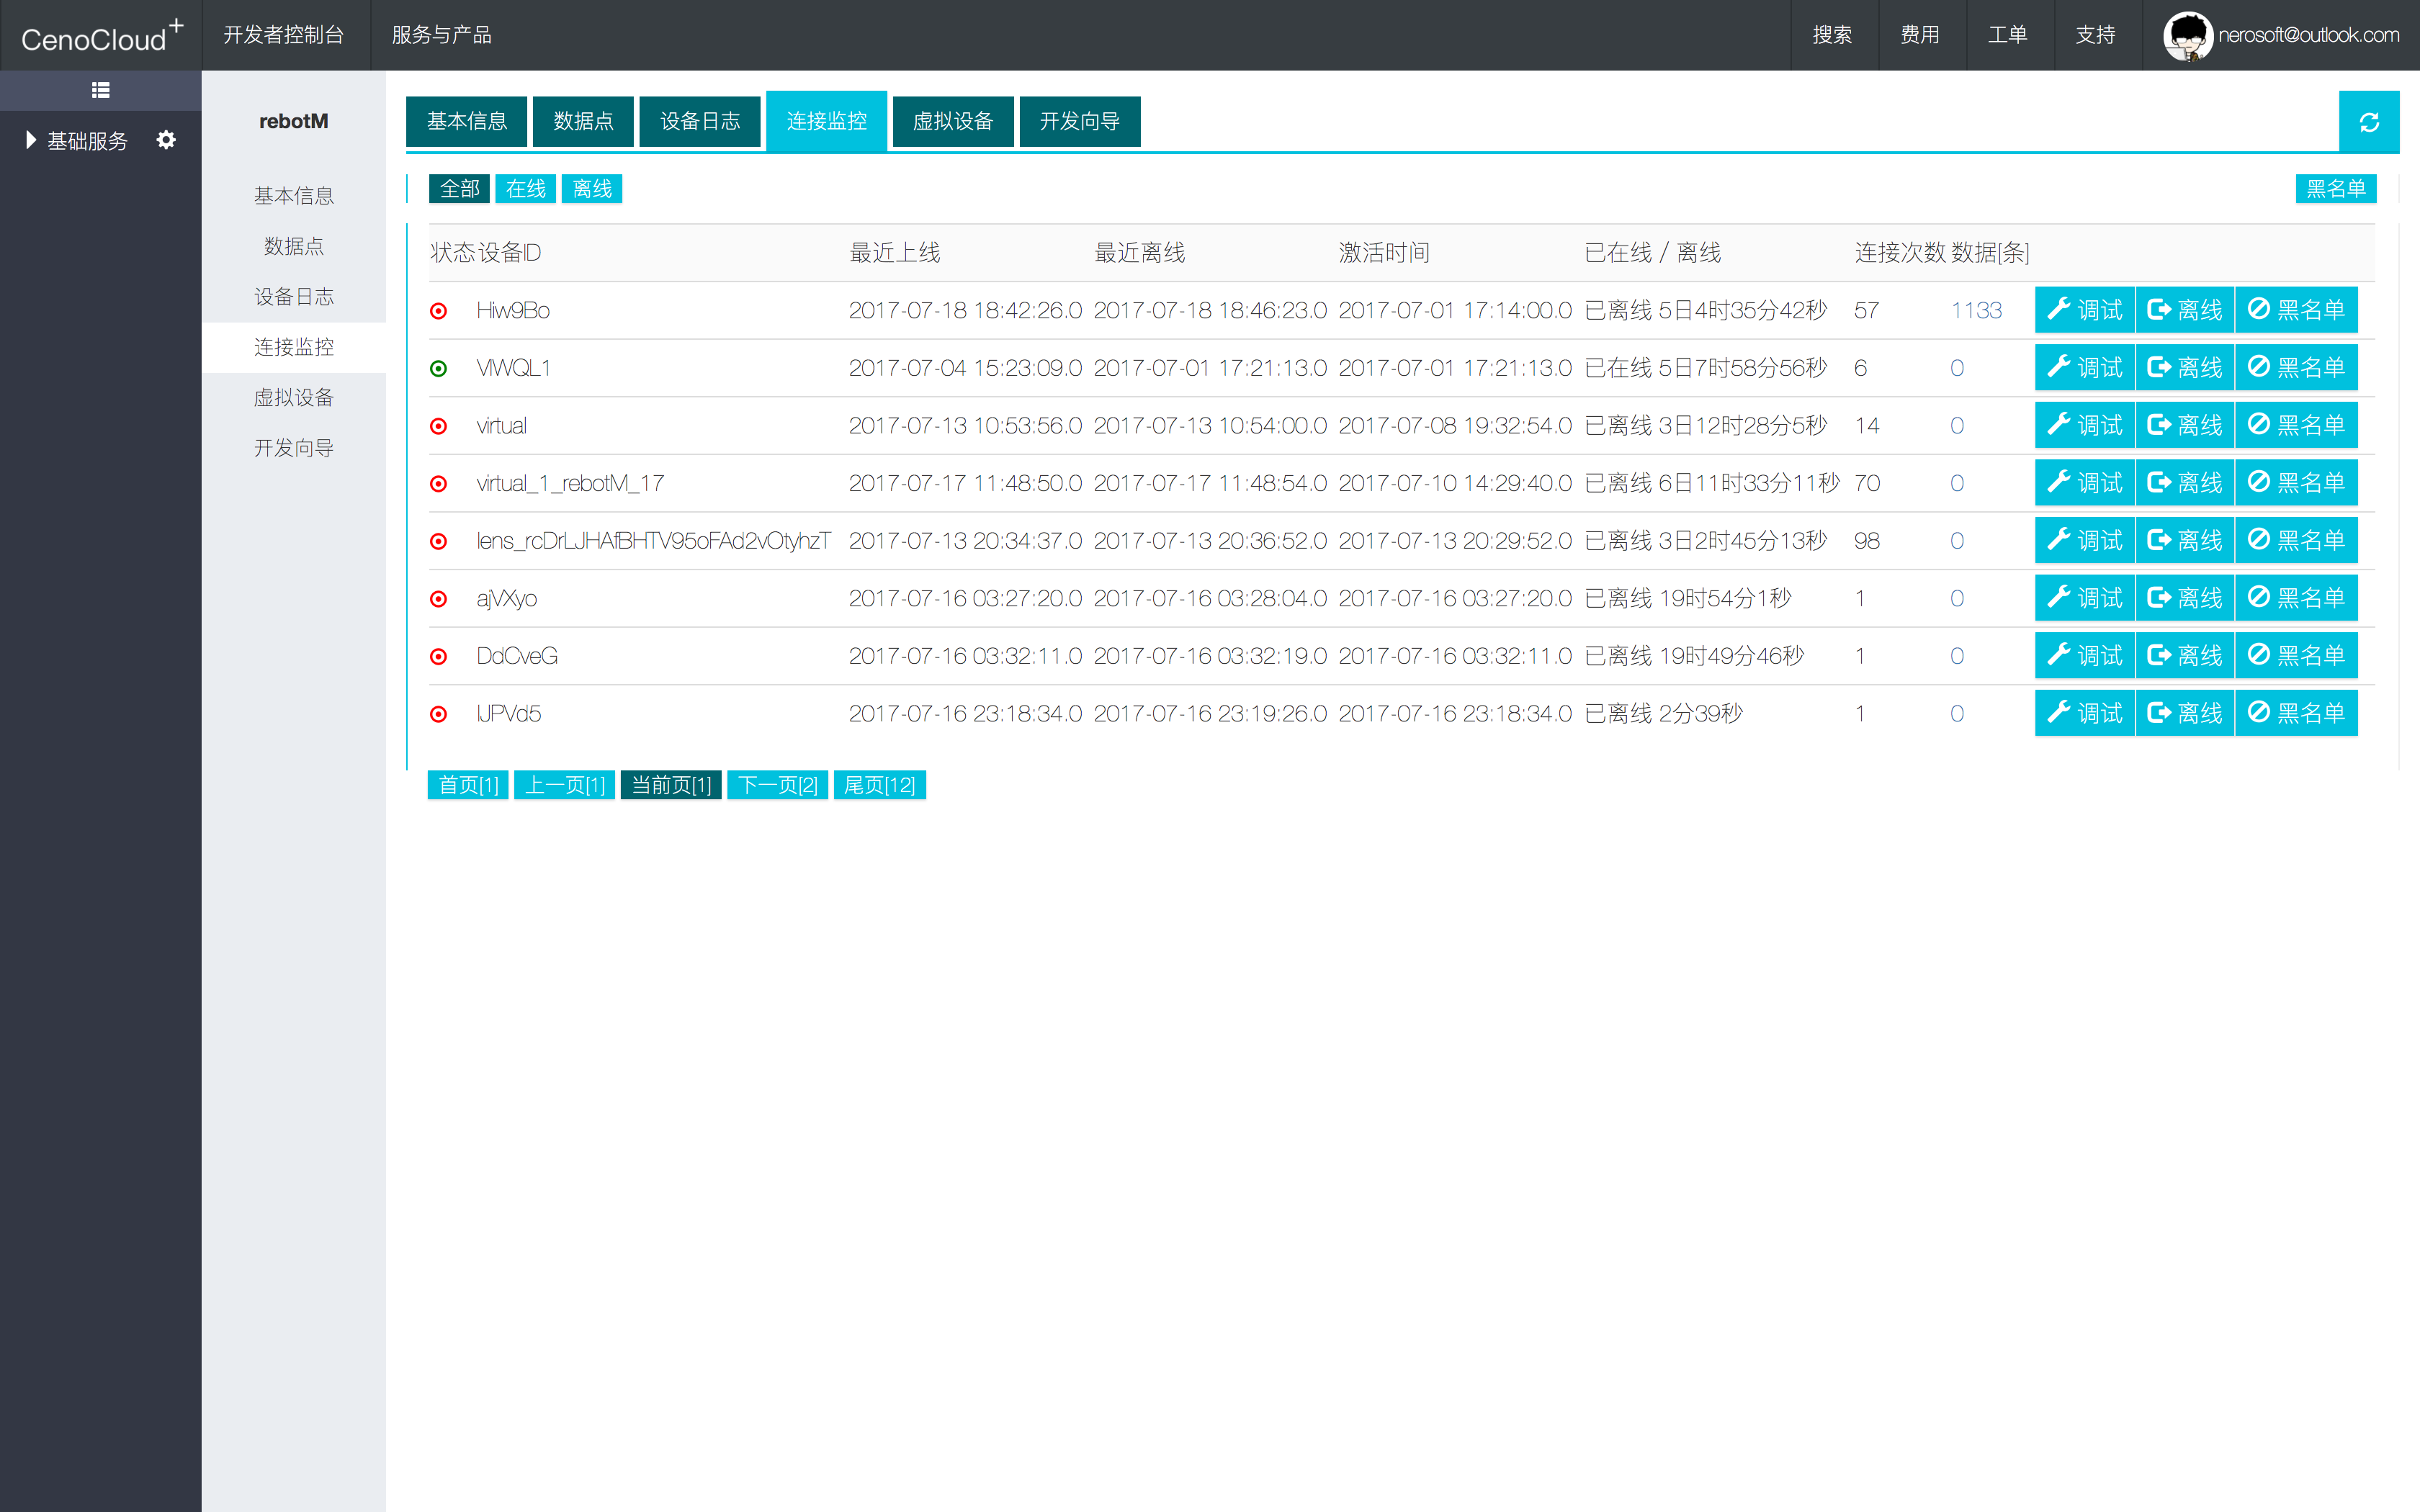Click 调试 wrench button for IJPVd5
The height and width of the screenshot is (1512, 2420).
pyautogui.click(x=2084, y=713)
